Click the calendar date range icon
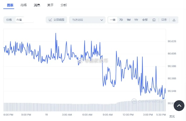The width and height of the screenshot is (186, 121). pyautogui.click(x=154, y=20)
